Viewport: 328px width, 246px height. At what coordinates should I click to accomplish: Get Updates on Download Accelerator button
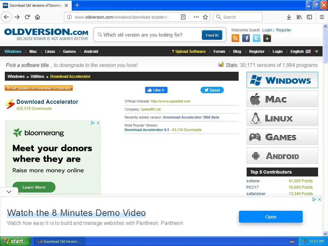tap(39, 88)
